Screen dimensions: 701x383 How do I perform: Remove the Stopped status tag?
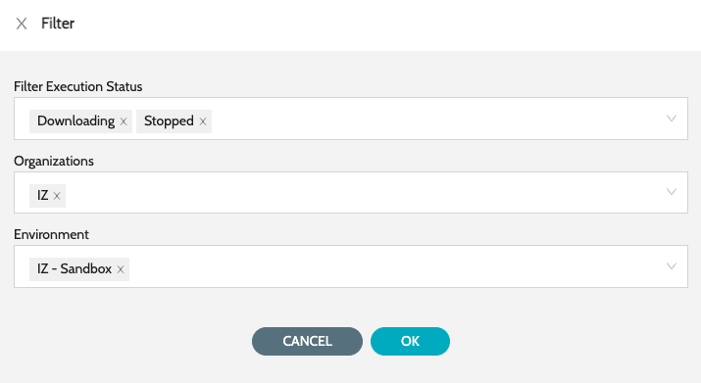click(203, 121)
